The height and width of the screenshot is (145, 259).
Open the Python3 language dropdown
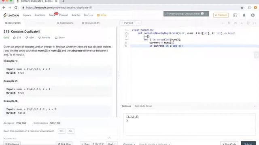click(130, 23)
